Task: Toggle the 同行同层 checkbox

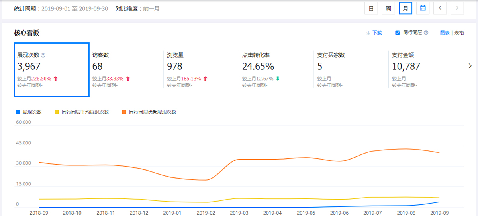Action: pyautogui.click(x=397, y=33)
